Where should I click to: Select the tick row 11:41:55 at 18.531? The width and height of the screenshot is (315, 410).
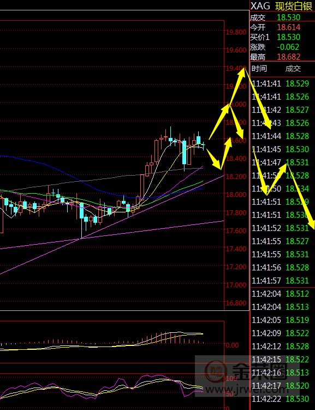point(280,255)
